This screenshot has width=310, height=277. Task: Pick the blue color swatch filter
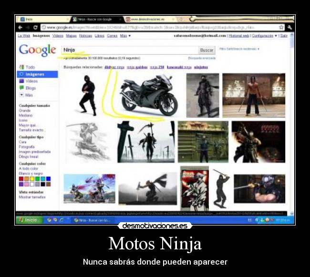(48, 179)
